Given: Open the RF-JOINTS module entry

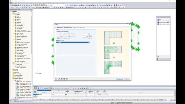Looking at the screenshot, I should tap(24, 91).
